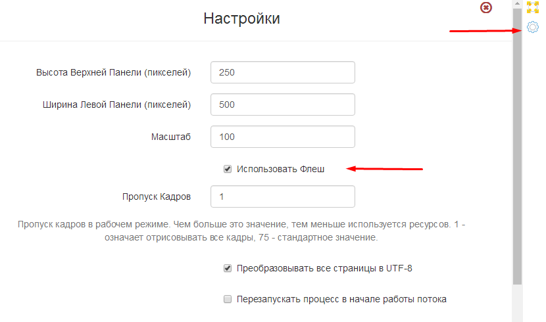Click the Пропуск Кадров label text

(x=157, y=196)
